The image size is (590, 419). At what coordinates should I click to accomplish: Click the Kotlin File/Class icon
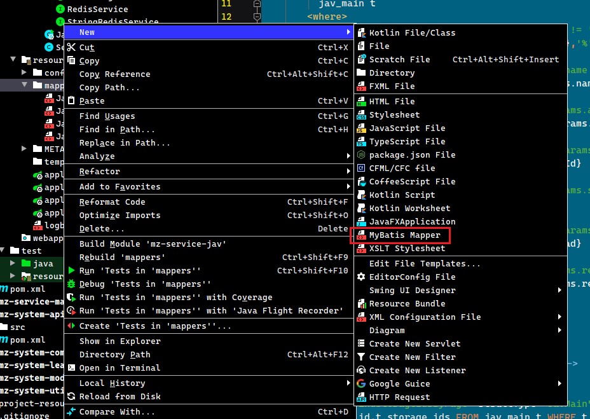(361, 33)
